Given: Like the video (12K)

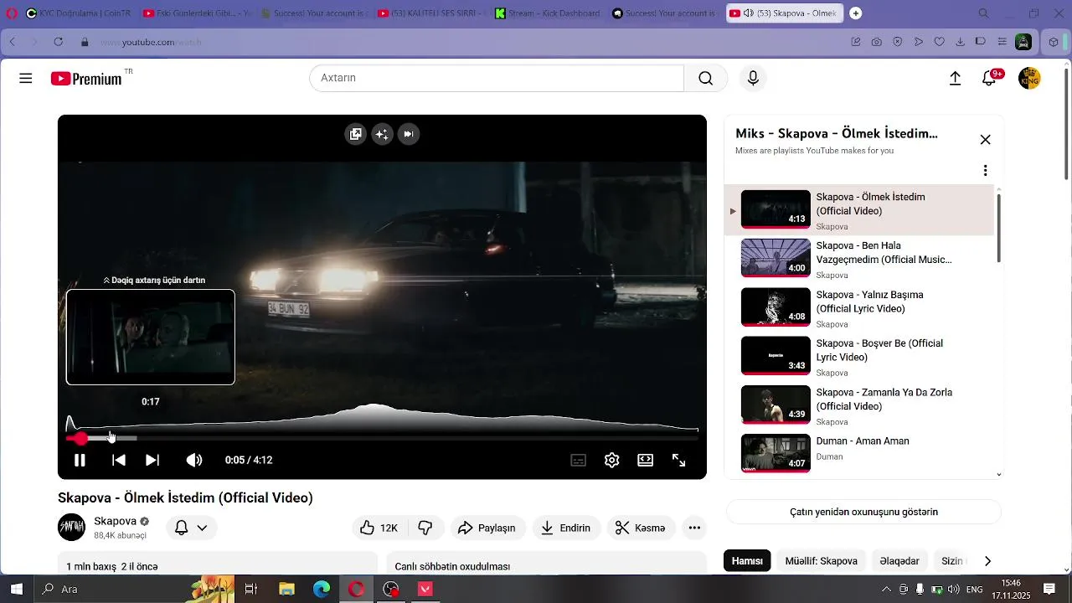Looking at the screenshot, I should click(x=379, y=528).
